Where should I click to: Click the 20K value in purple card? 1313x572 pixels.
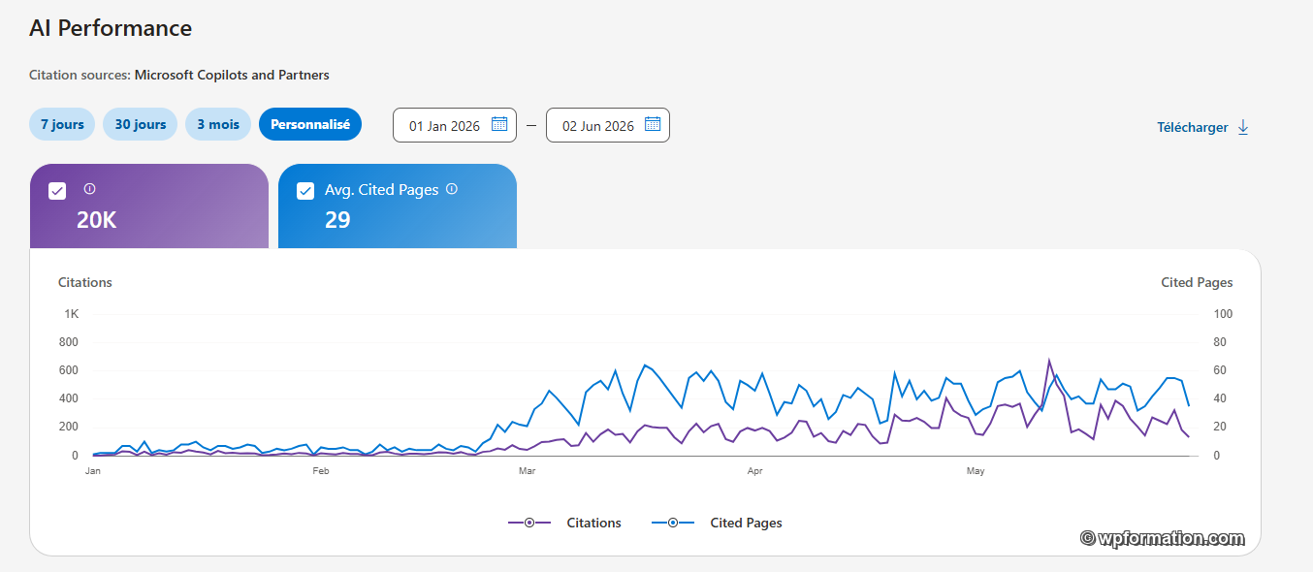coord(97,220)
